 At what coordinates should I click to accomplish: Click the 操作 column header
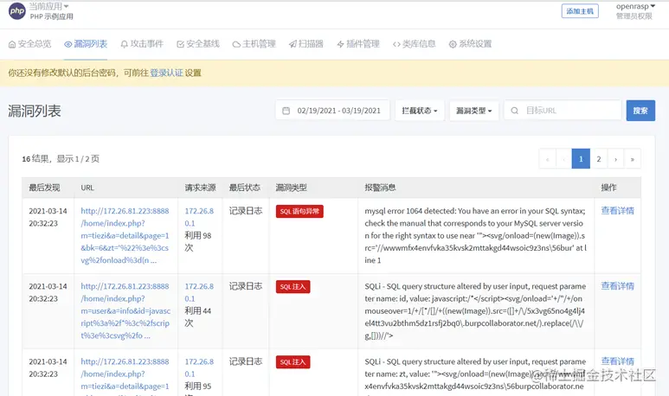point(608,188)
